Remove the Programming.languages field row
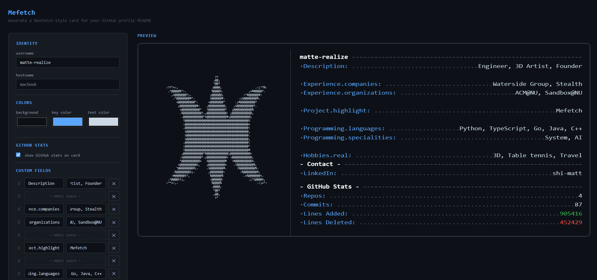The height and width of the screenshot is (280, 597). 114,274
